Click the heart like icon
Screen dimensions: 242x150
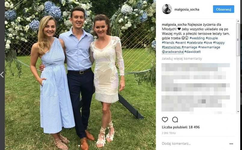pos(165,120)
